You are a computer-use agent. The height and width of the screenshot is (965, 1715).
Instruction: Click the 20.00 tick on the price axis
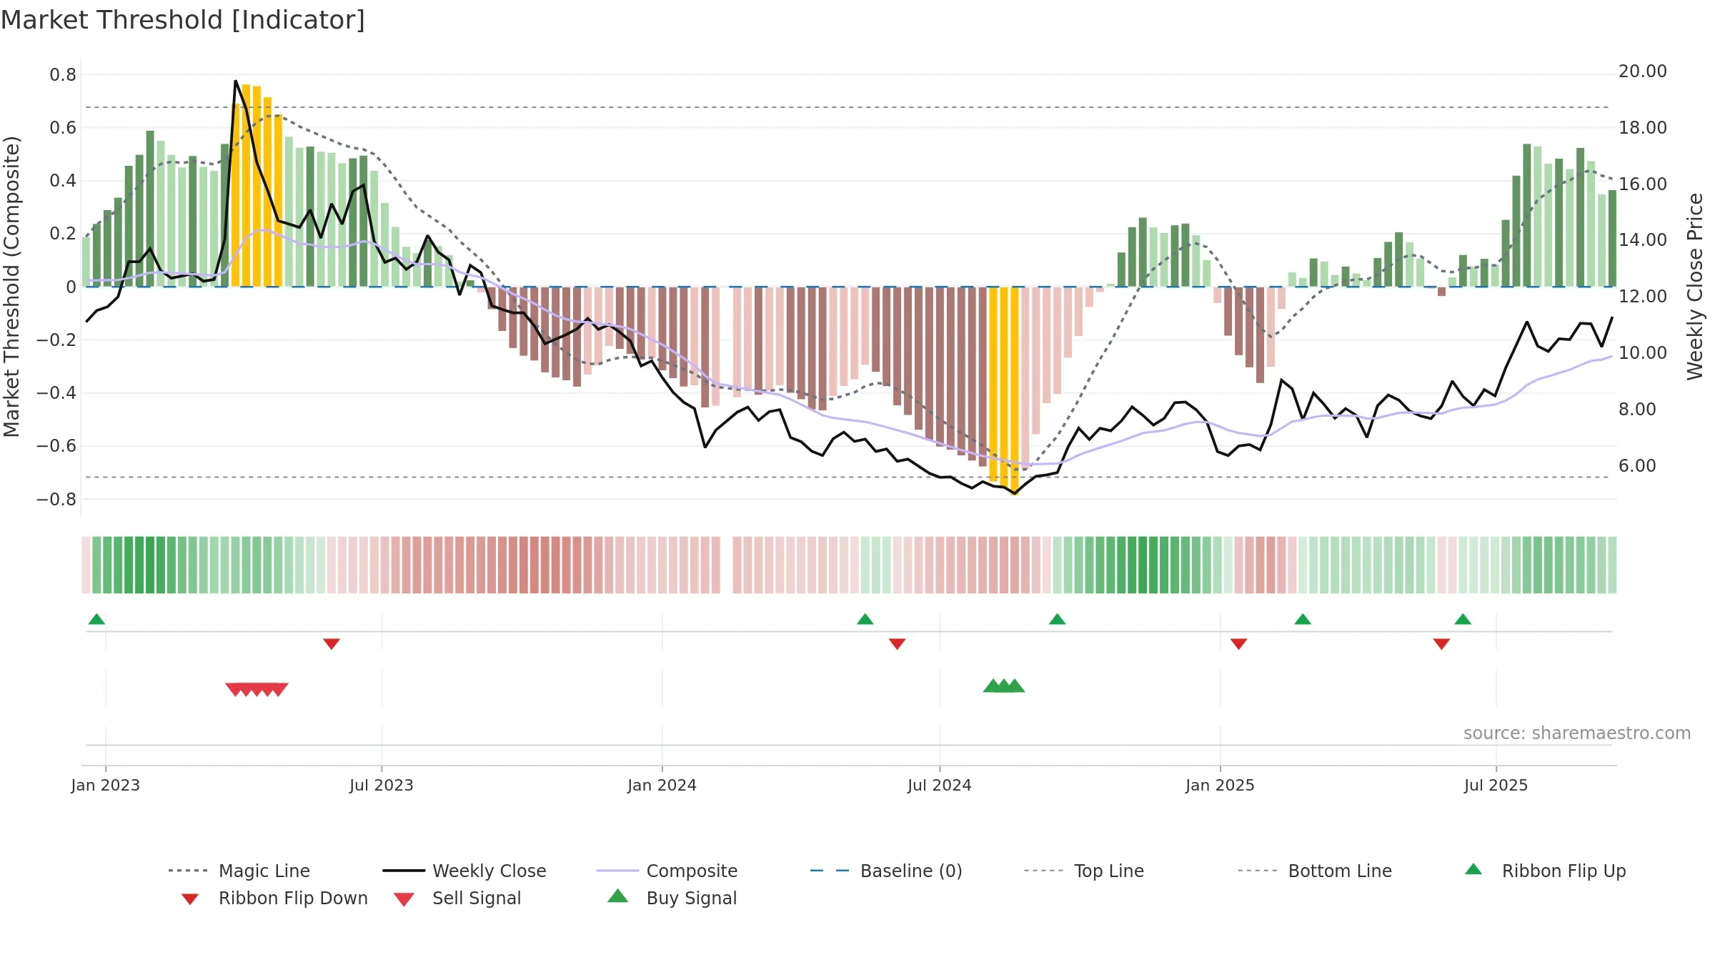click(1643, 71)
